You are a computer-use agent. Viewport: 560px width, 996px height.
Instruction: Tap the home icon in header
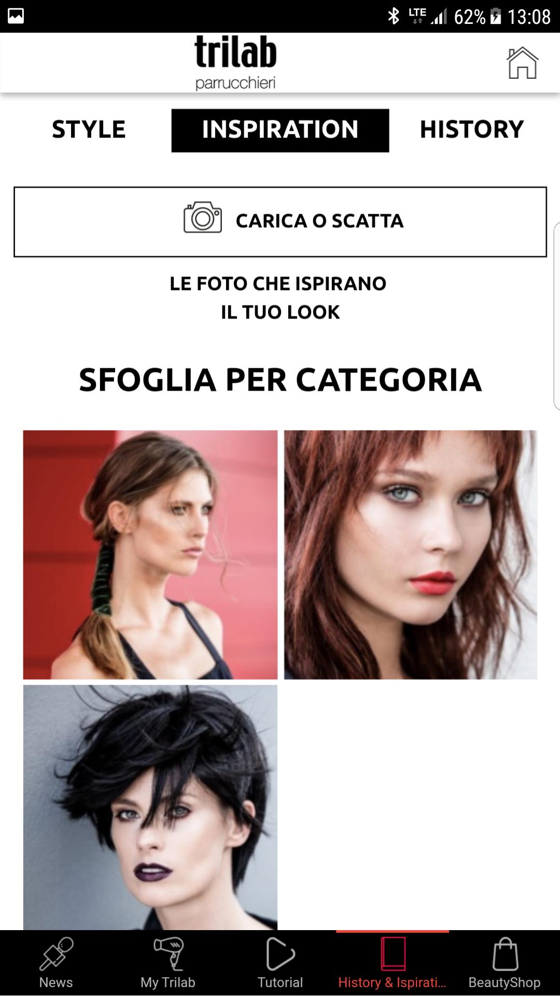tap(522, 63)
